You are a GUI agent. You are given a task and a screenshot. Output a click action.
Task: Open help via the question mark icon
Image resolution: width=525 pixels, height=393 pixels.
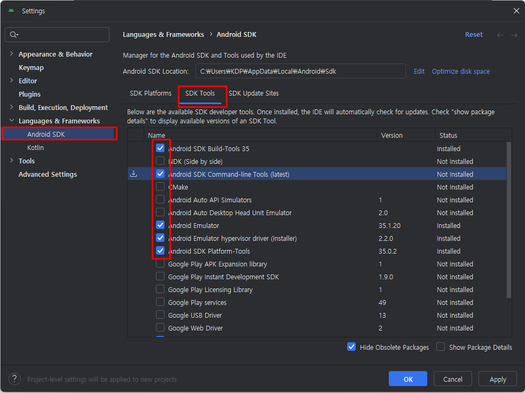tap(14, 379)
